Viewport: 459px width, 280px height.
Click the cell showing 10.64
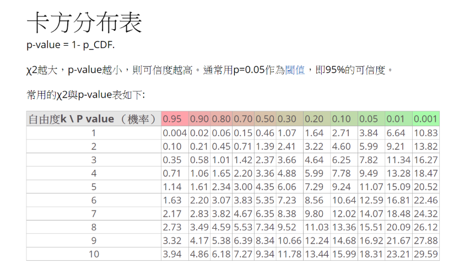pos(344,200)
